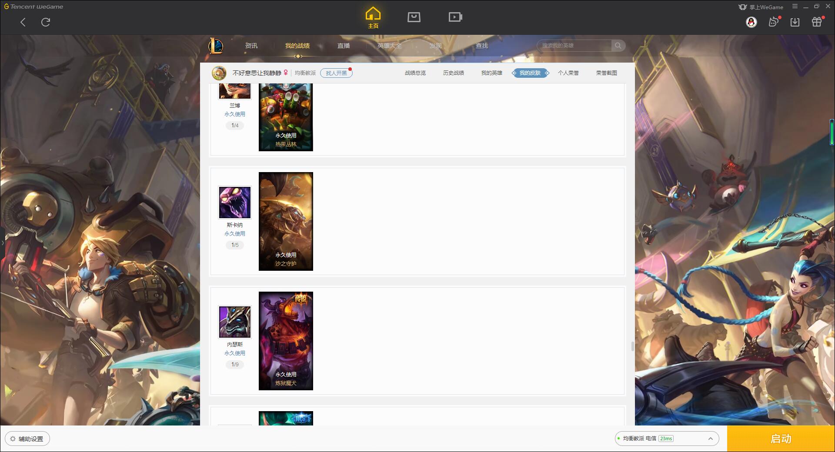Click 永久使用 label under 斯卡纳
Viewport: 835px width, 452px height.
235,234
